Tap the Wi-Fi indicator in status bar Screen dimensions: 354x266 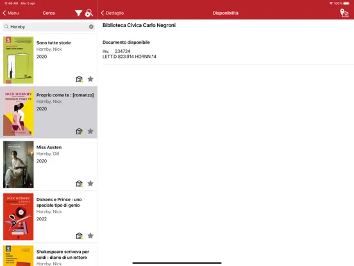(x=331, y=3)
